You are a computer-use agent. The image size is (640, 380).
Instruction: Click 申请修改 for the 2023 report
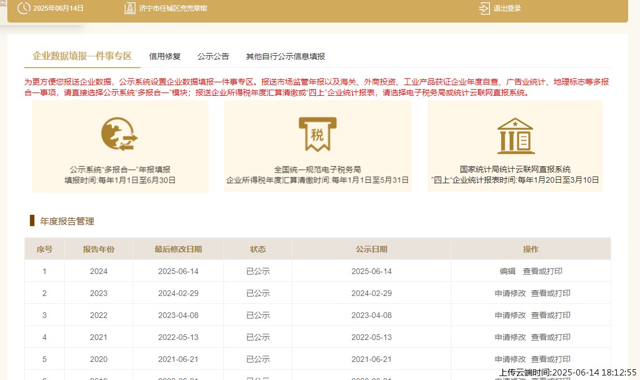tap(510, 293)
